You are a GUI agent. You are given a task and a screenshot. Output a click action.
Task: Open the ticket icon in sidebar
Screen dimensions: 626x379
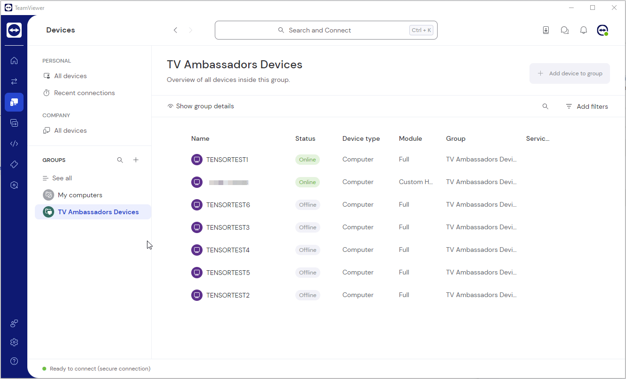click(x=14, y=164)
